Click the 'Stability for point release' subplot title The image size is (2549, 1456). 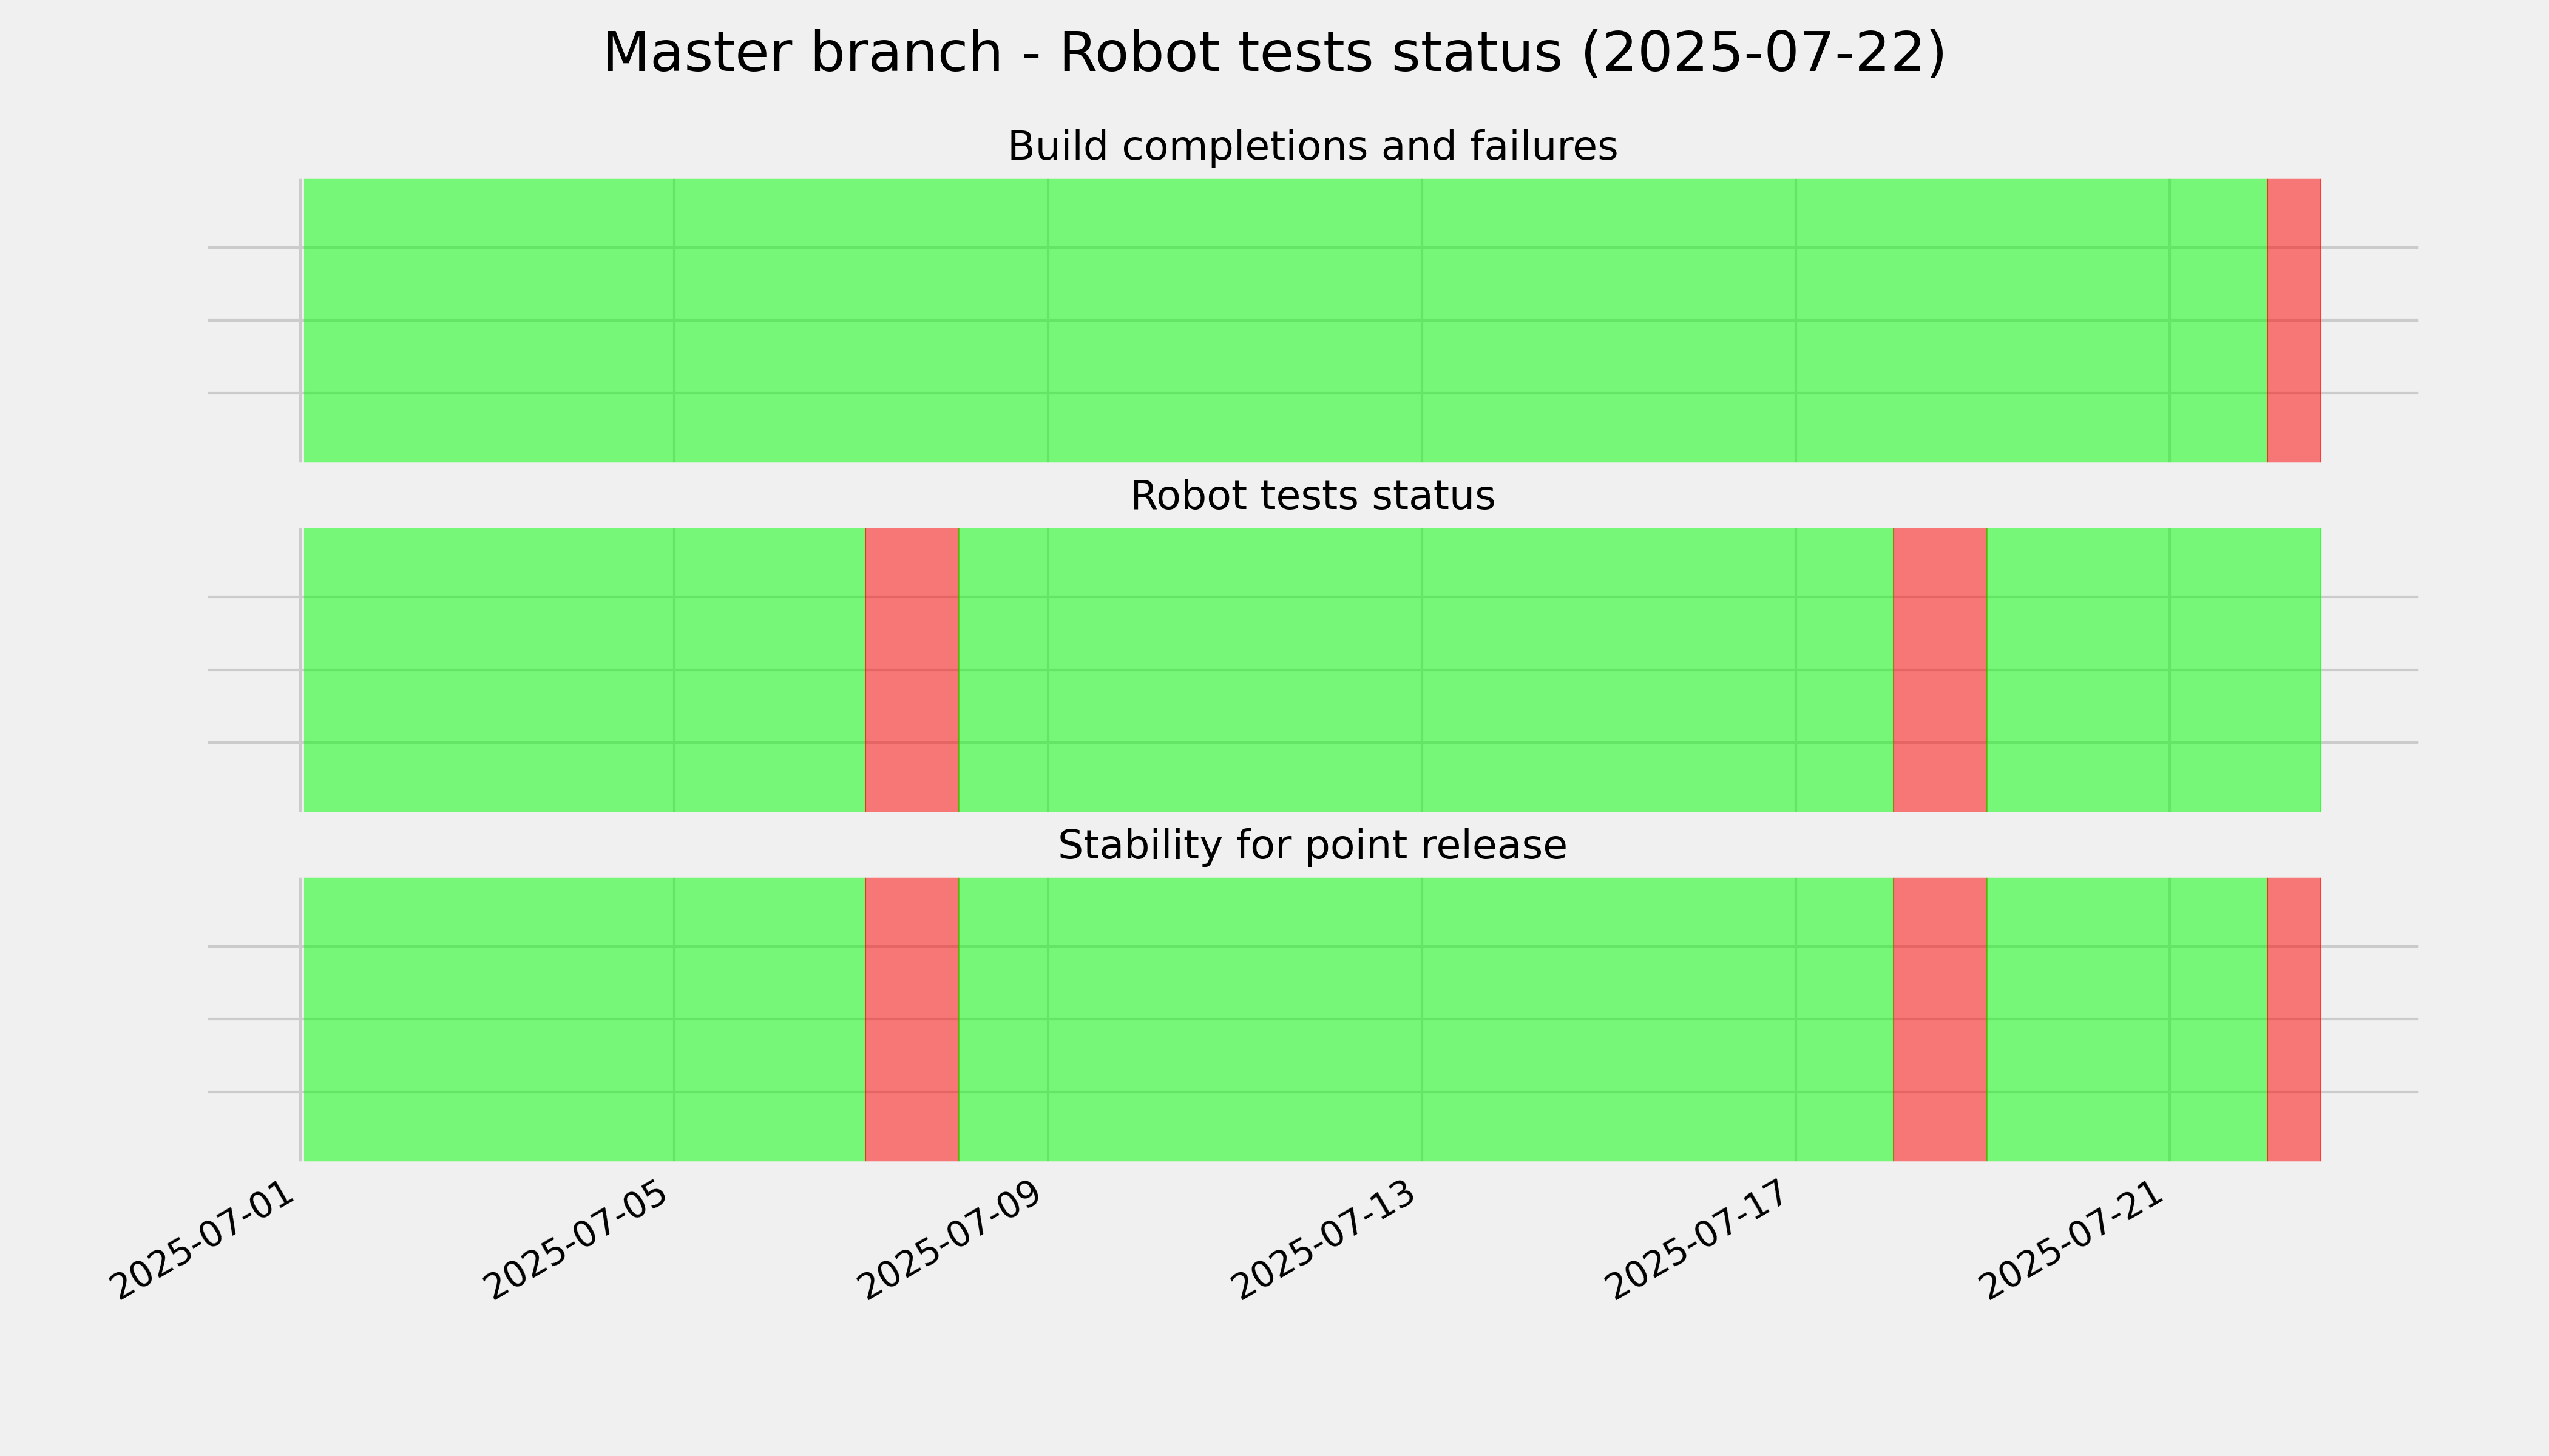(1312, 846)
